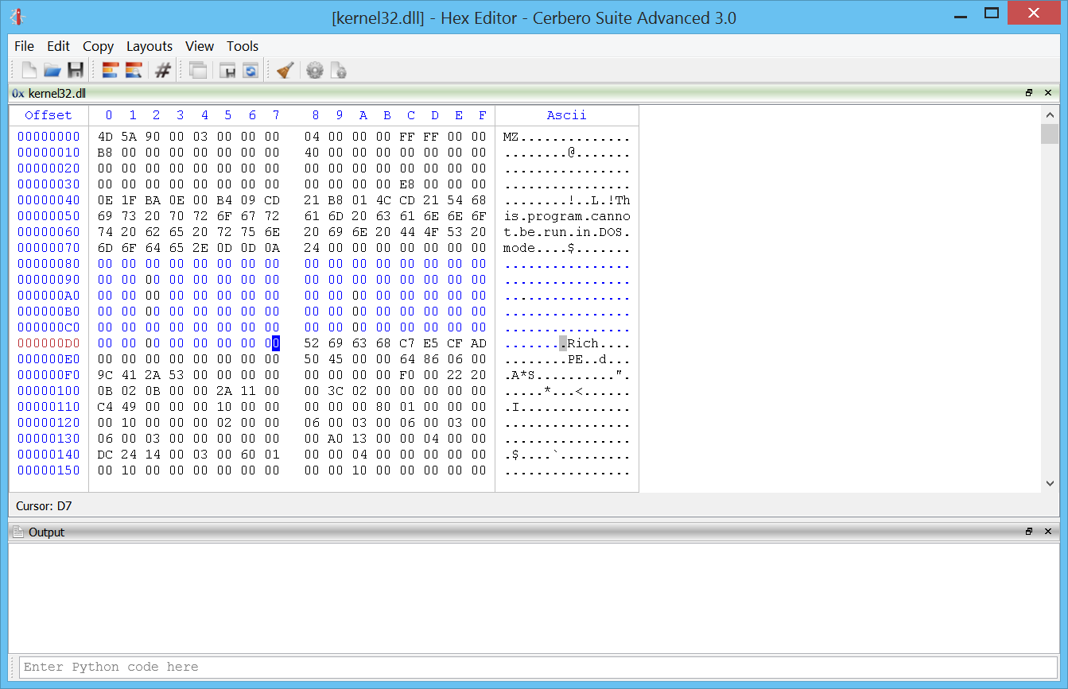
Task: Float the kernel32.dll hex view panel
Action: tap(1029, 93)
